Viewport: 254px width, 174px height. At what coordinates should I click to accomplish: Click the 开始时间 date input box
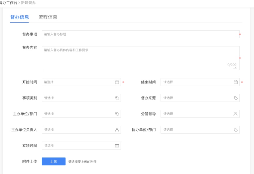[78, 82]
